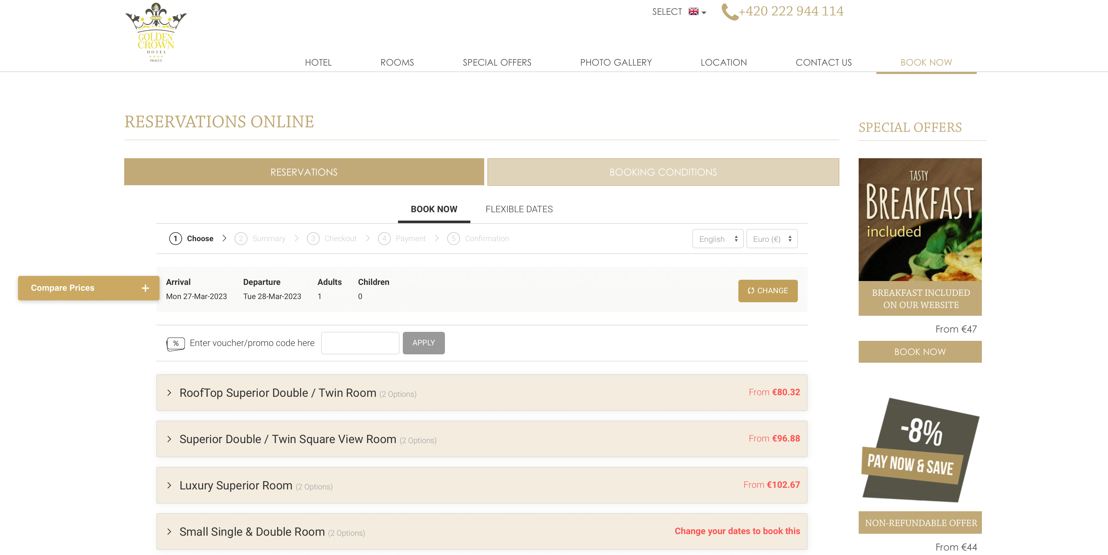Click the Apply voucher button
Screen dimensions: 1108x555
click(423, 343)
